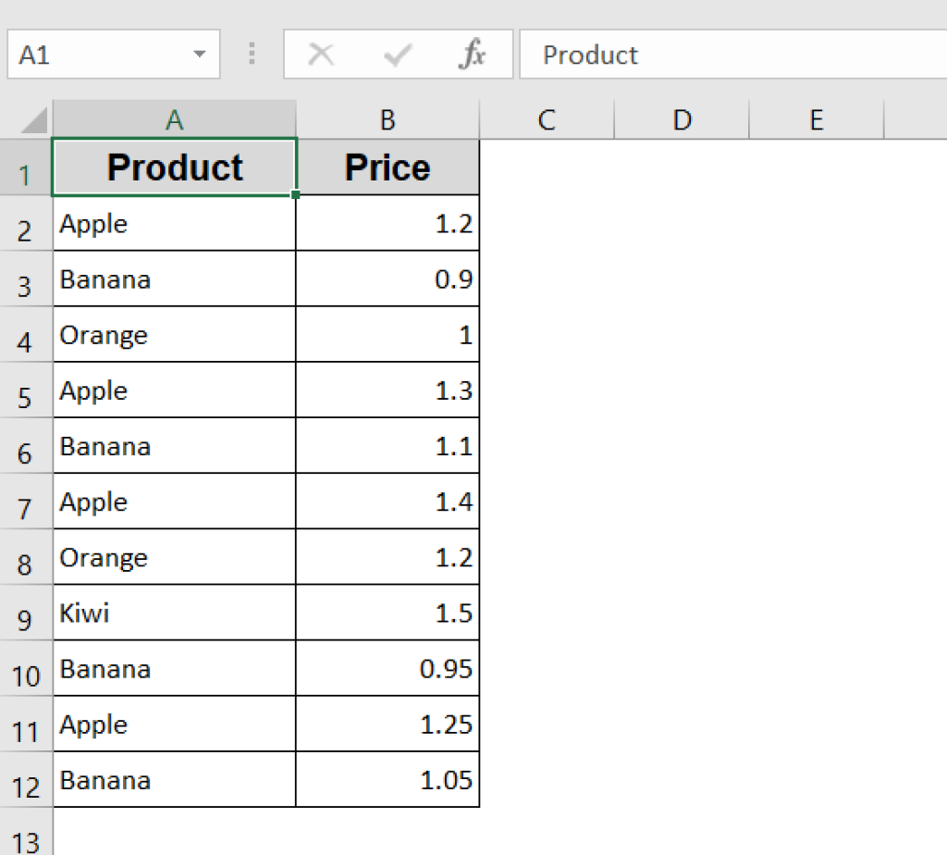This screenshot has height=855, width=947.
Task: Open the Name Box dropdown arrow
Action: click(200, 55)
